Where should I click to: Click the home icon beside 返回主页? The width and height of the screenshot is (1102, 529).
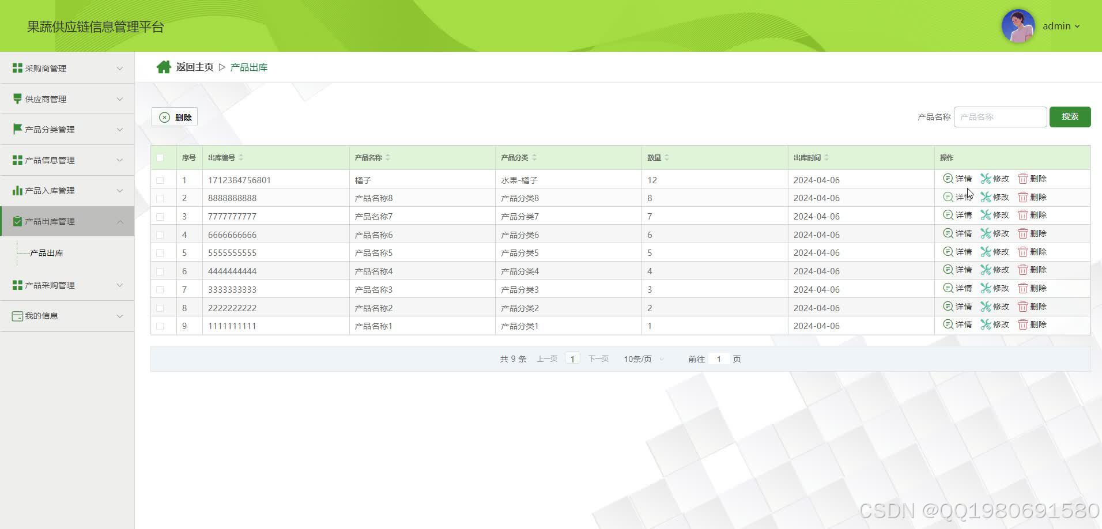(164, 67)
